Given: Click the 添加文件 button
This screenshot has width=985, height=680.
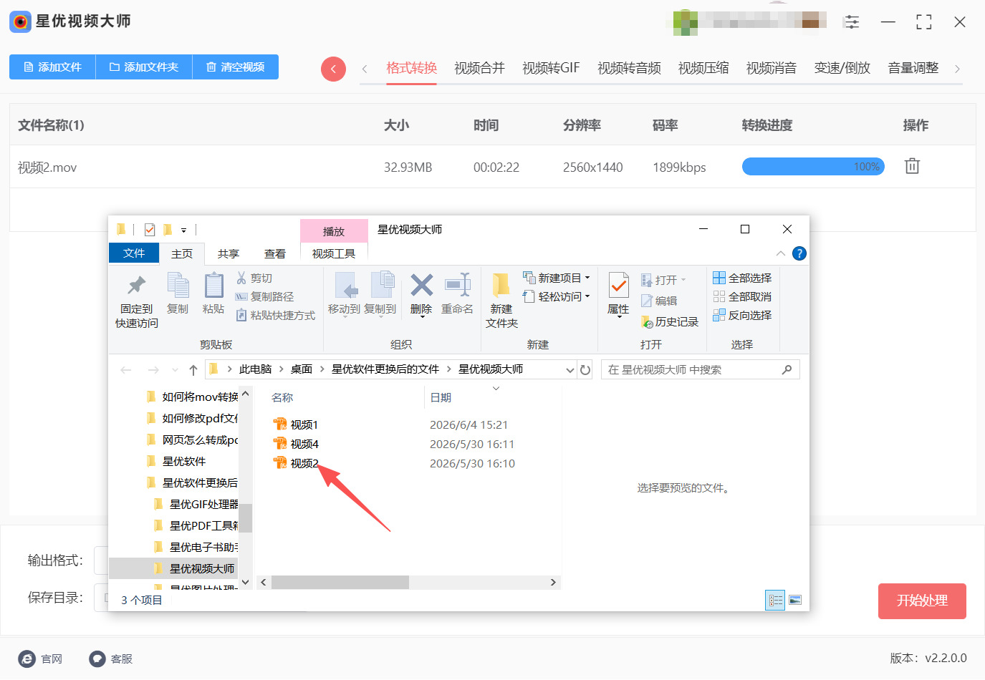Looking at the screenshot, I should click(52, 67).
